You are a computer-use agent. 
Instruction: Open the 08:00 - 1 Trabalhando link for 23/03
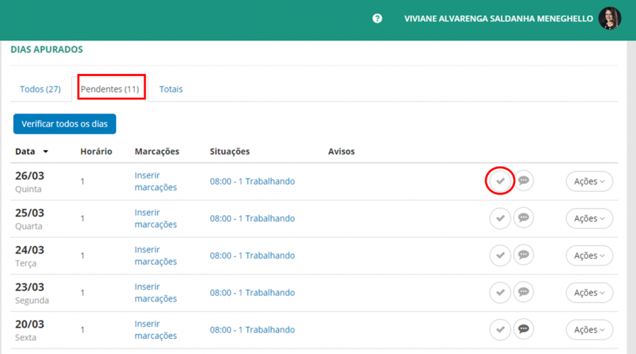tap(252, 292)
